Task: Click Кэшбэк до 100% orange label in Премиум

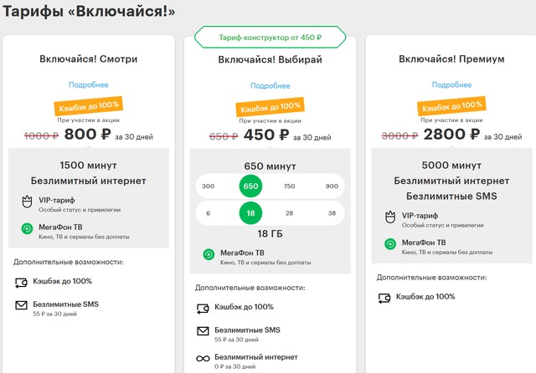Action: (x=451, y=106)
